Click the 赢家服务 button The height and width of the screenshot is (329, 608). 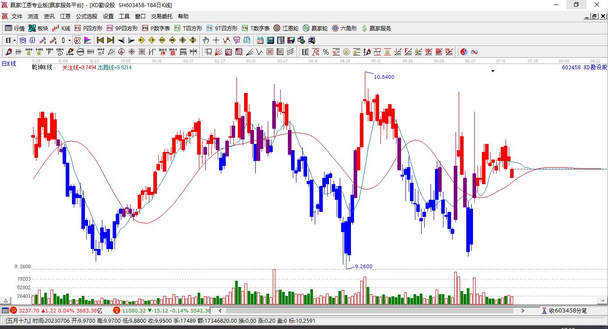click(x=376, y=28)
